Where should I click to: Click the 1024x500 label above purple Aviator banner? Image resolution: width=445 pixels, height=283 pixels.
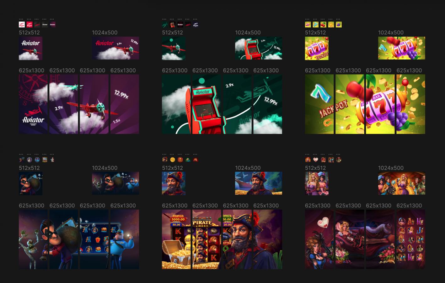pyautogui.click(x=105, y=33)
